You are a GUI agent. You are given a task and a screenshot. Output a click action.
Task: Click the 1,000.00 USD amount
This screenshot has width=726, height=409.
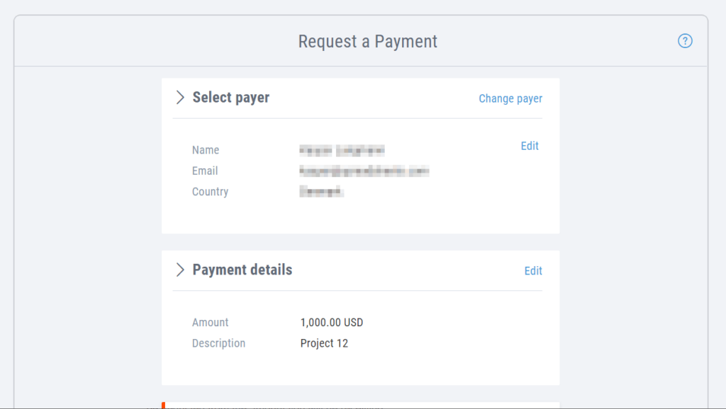(332, 323)
